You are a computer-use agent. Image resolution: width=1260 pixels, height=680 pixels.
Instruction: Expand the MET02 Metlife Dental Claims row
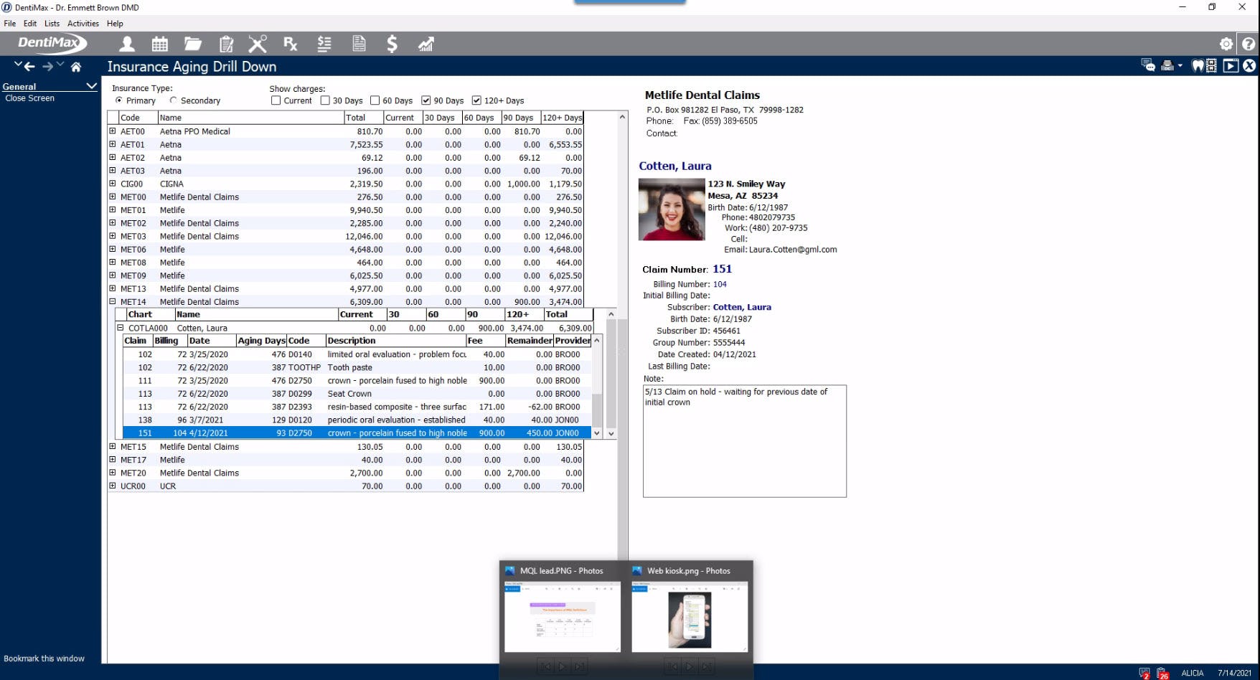pos(113,223)
